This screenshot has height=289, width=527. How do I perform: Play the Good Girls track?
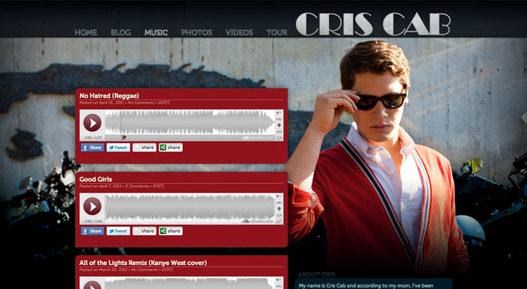click(92, 206)
